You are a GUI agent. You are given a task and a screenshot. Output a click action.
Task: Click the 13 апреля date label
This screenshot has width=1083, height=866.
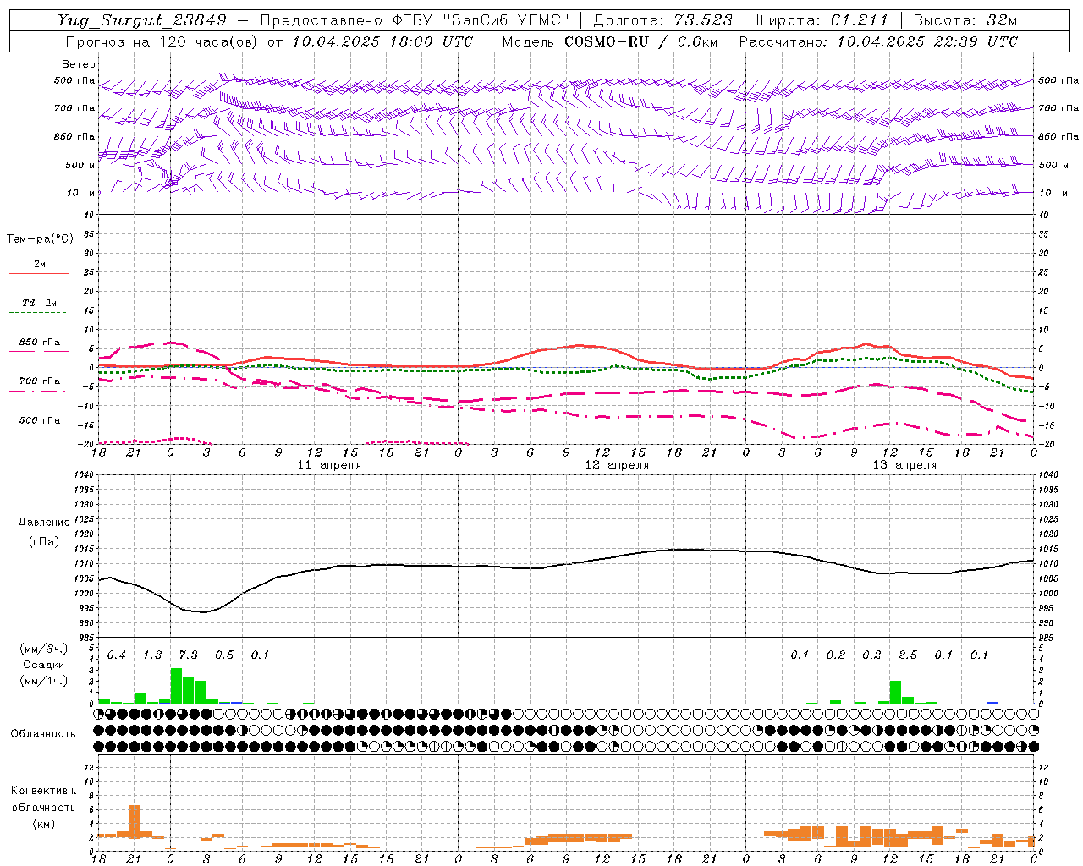tap(904, 465)
